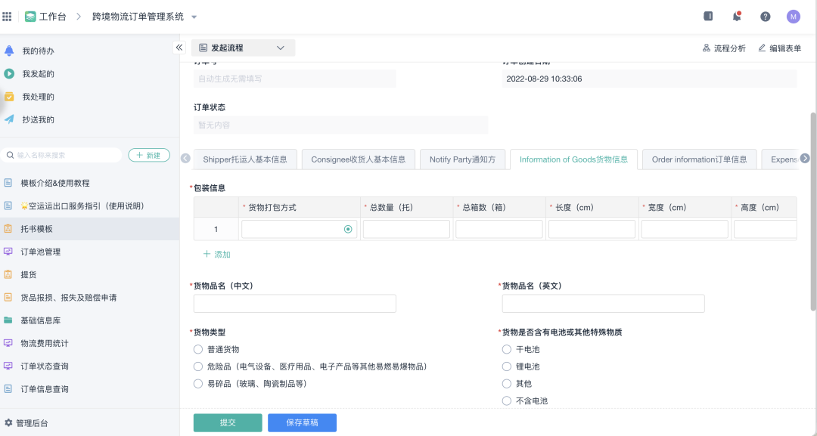Open 流程分析 flow analysis

coord(724,48)
